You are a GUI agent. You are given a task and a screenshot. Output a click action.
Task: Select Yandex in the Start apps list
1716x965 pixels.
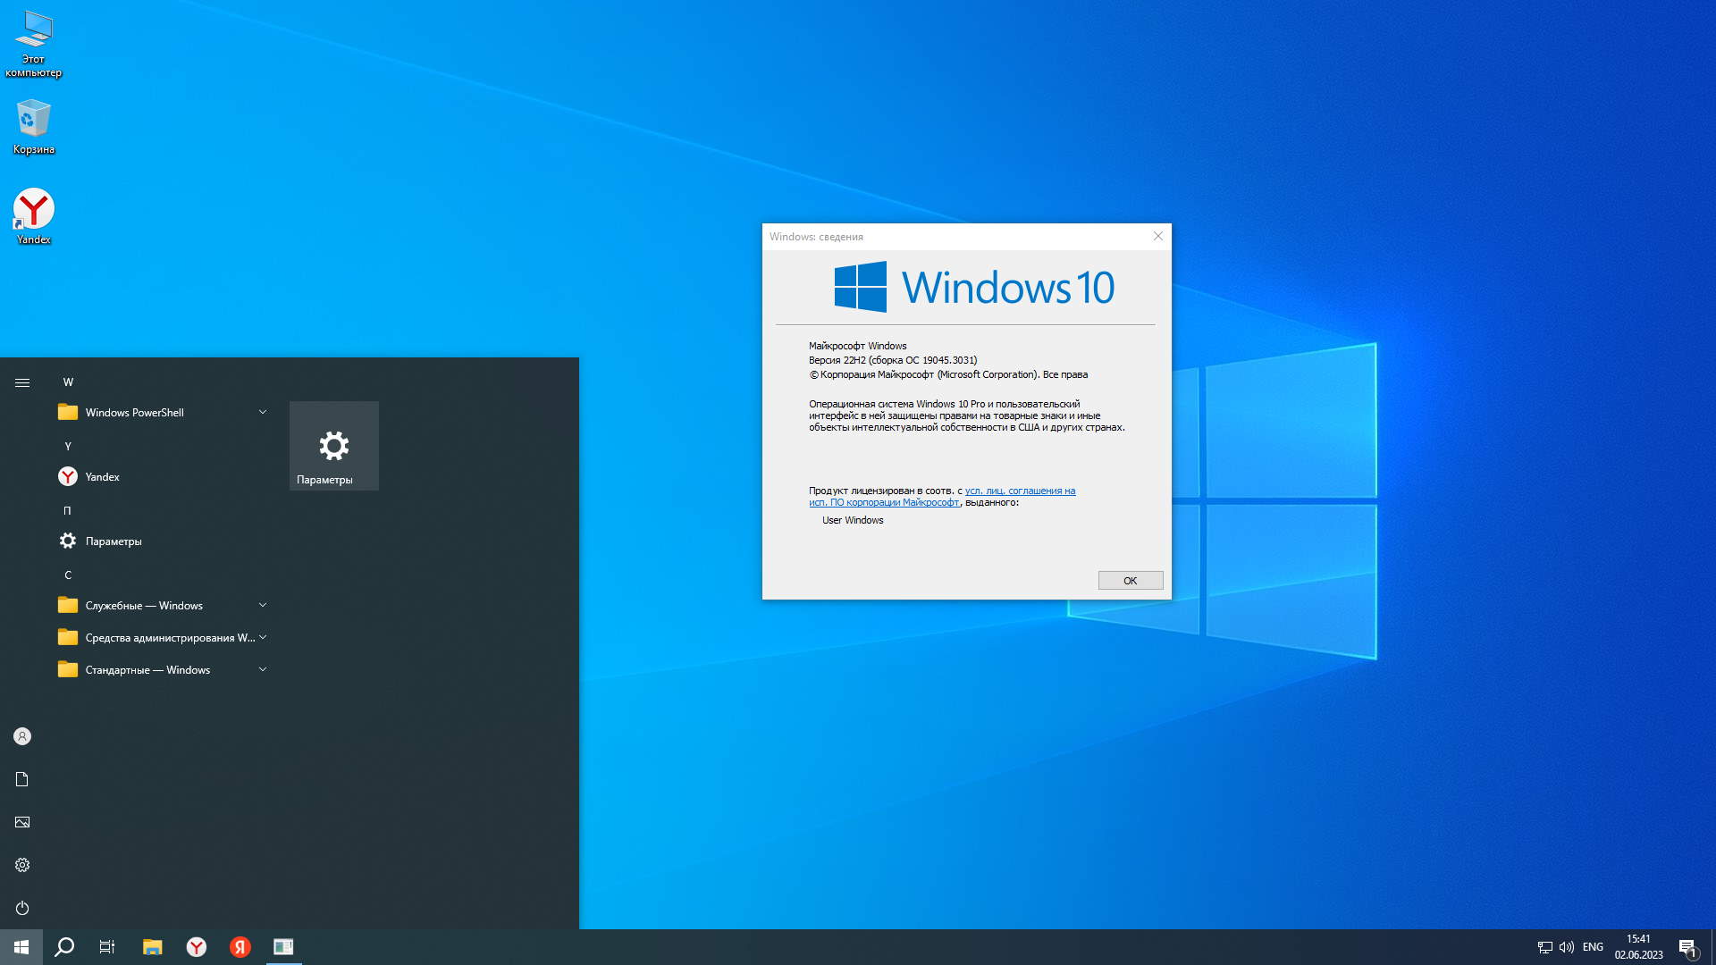pyautogui.click(x=102, y=477)
